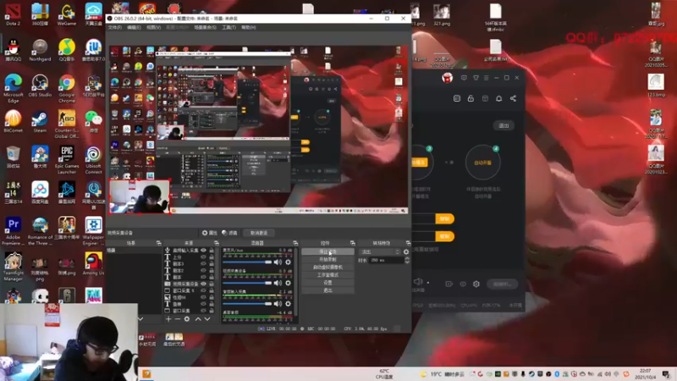Add a new source with plus icon
Screen dimensions: 677x381
tap(168, 319)
